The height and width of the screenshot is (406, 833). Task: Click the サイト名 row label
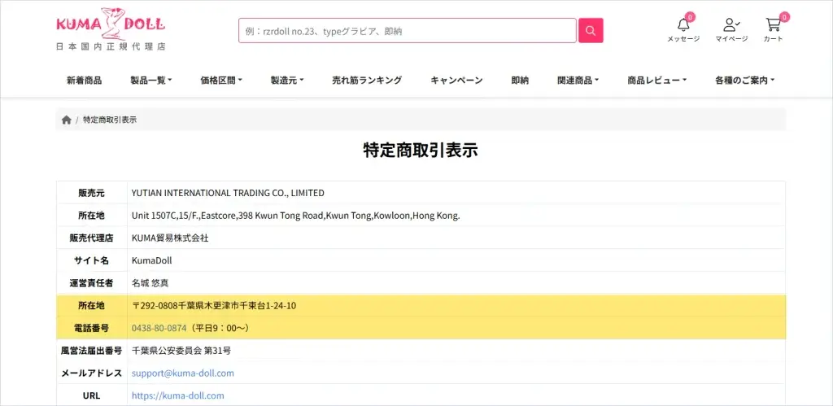(91, 260)
